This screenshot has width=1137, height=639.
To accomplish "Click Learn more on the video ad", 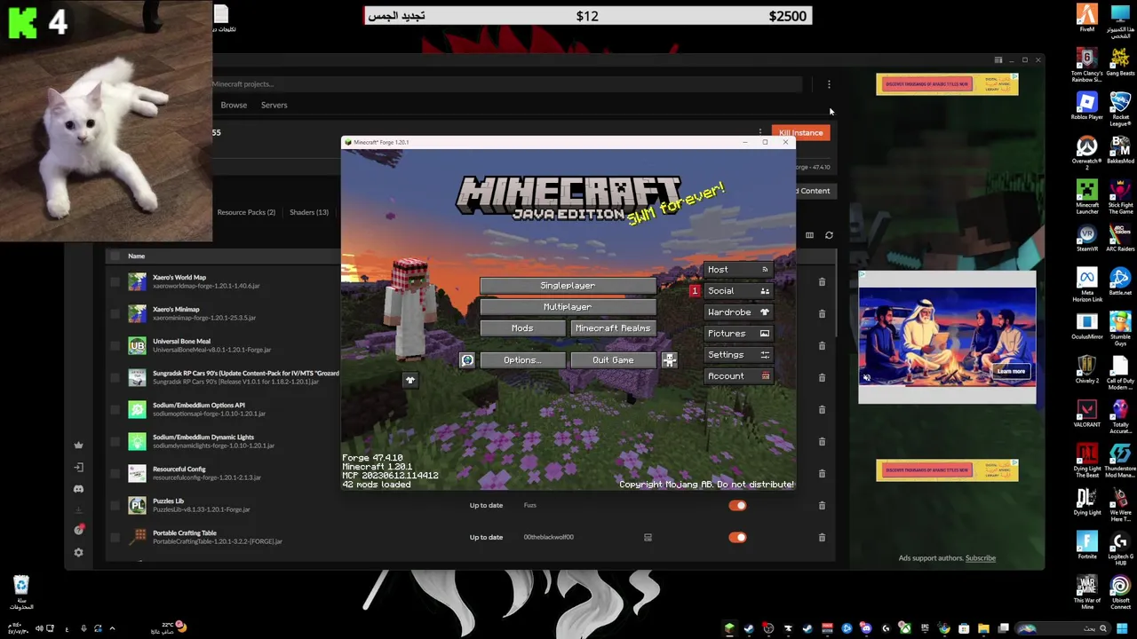I will click(x=1011, y=372).
